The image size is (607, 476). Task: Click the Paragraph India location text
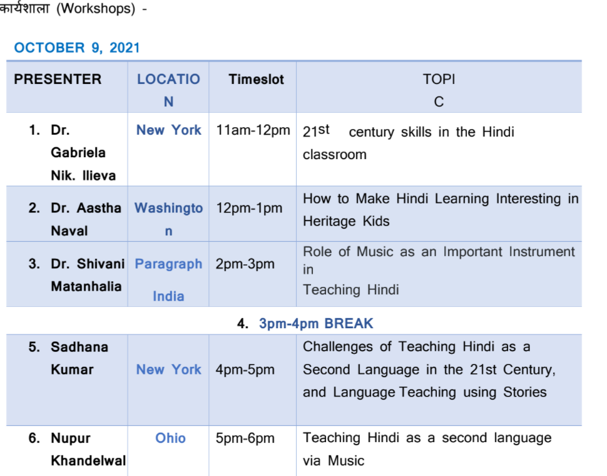168,279
